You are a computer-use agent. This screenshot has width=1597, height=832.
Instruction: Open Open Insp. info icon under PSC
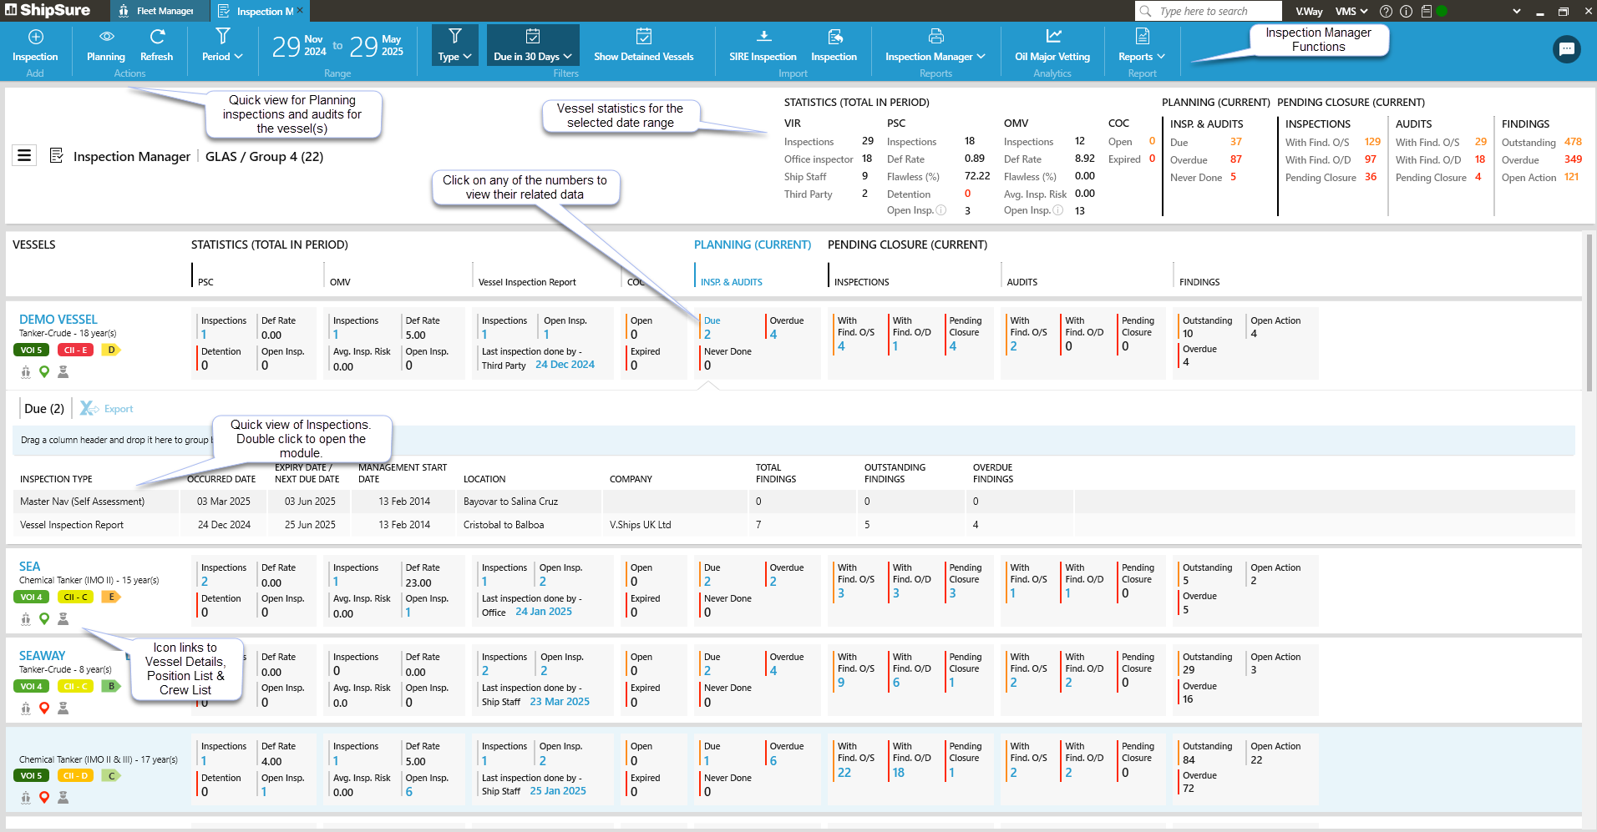pos(941,210)
